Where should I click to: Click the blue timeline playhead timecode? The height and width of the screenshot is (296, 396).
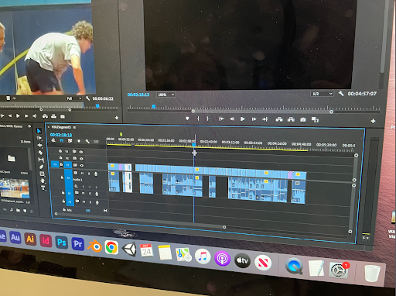click(61, 135)
